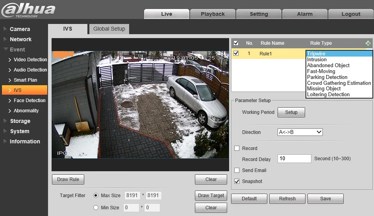Screen dimensions: 374x216
Task: Open the Alarm tab
Action: [x=305, y=14]
